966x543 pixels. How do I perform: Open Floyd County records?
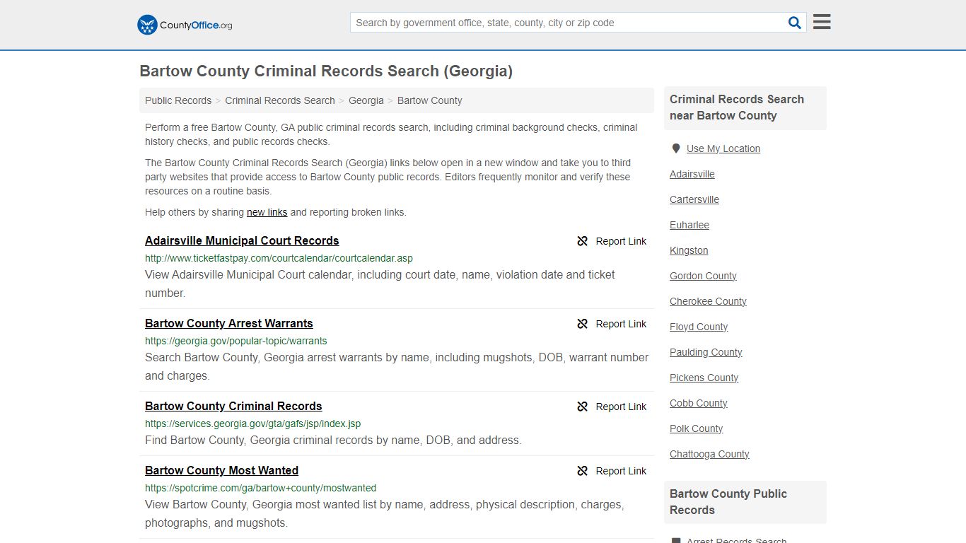699,327
